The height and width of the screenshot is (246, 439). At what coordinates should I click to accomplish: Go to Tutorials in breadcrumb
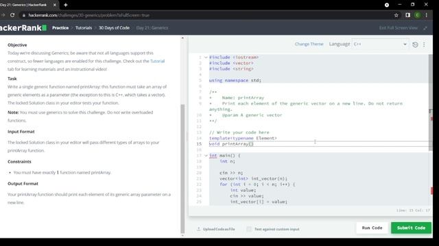point(84,28)
